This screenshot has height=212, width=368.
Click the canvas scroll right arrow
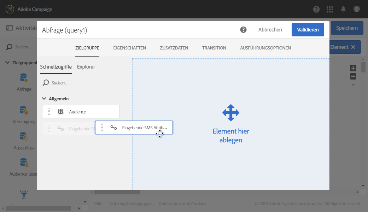(x=357, y=192)
